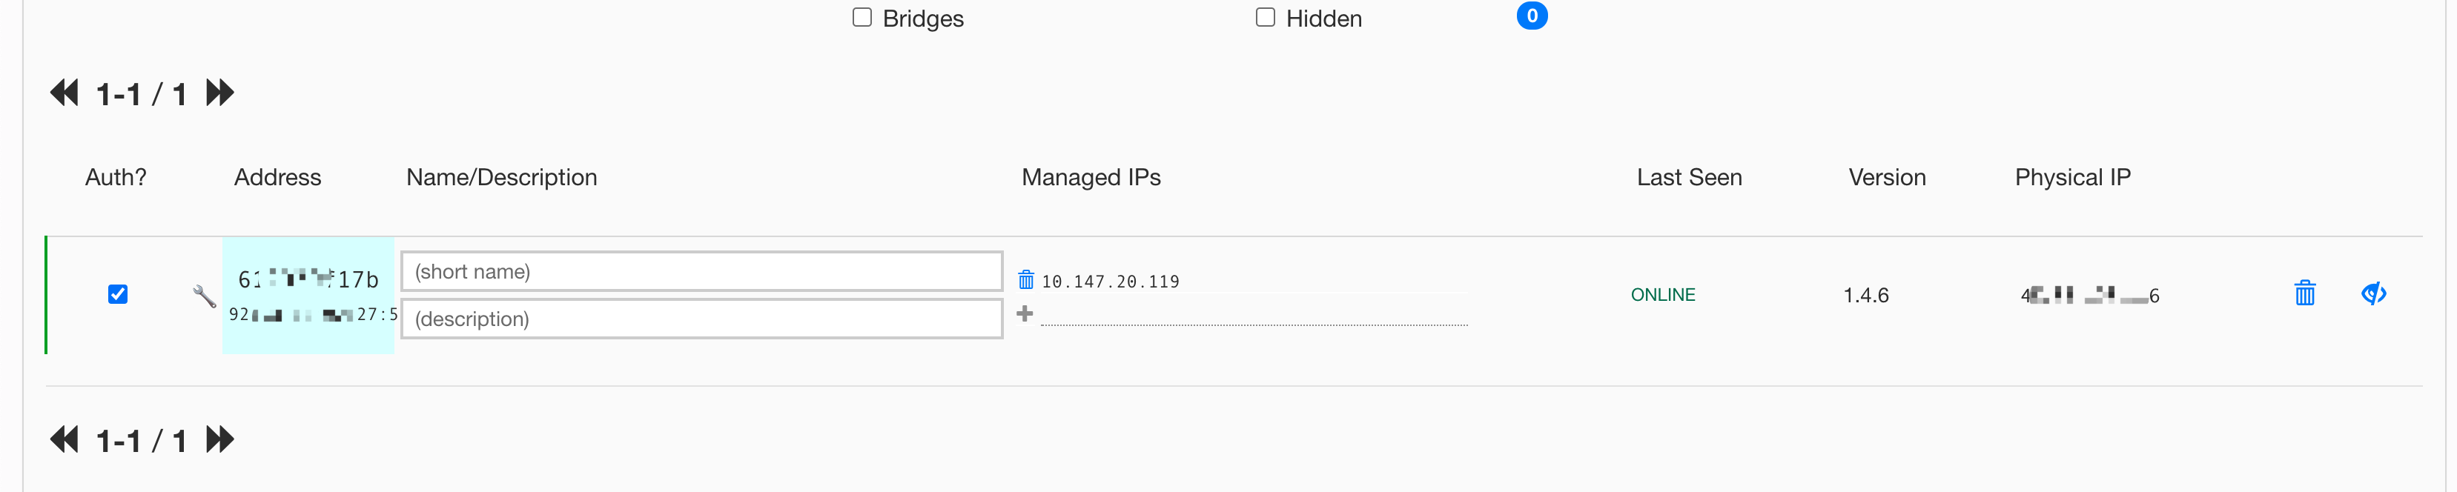Go to next page using top double-right arrows

click(x=220, y=93)
